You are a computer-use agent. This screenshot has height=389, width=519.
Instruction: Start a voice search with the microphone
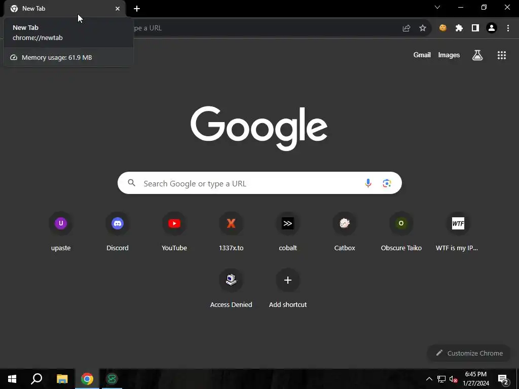368,183
